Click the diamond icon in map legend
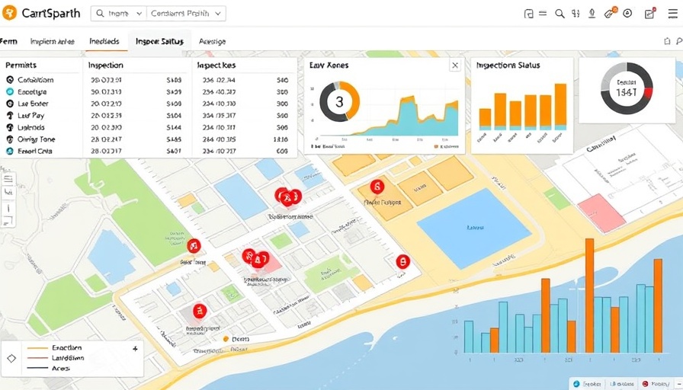Viewport: 683px width, 390px height. [x=11, y=358]
